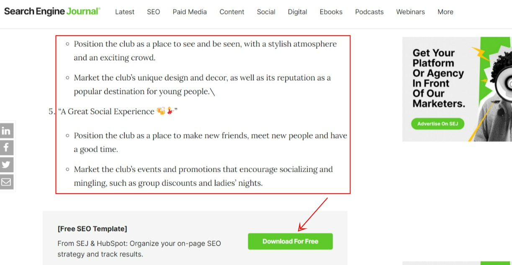Open the Ebooks menu item

click(331, 12)
